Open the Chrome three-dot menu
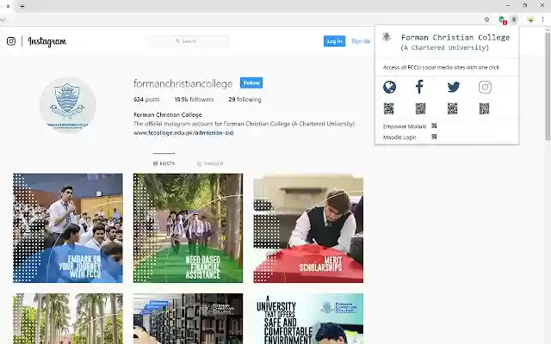 point(542,20)
